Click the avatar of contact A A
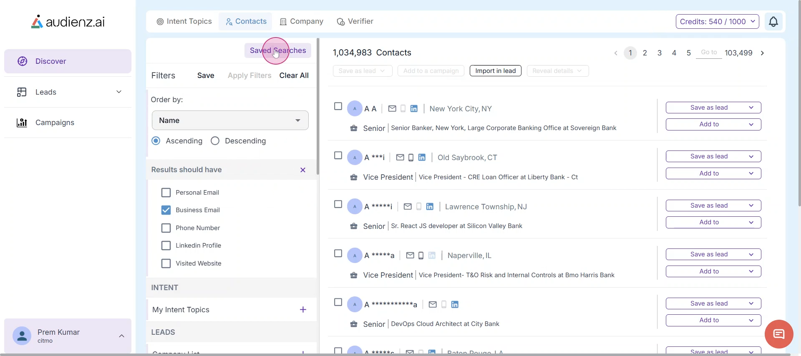The image size is (801, 356). click(355, 109)
